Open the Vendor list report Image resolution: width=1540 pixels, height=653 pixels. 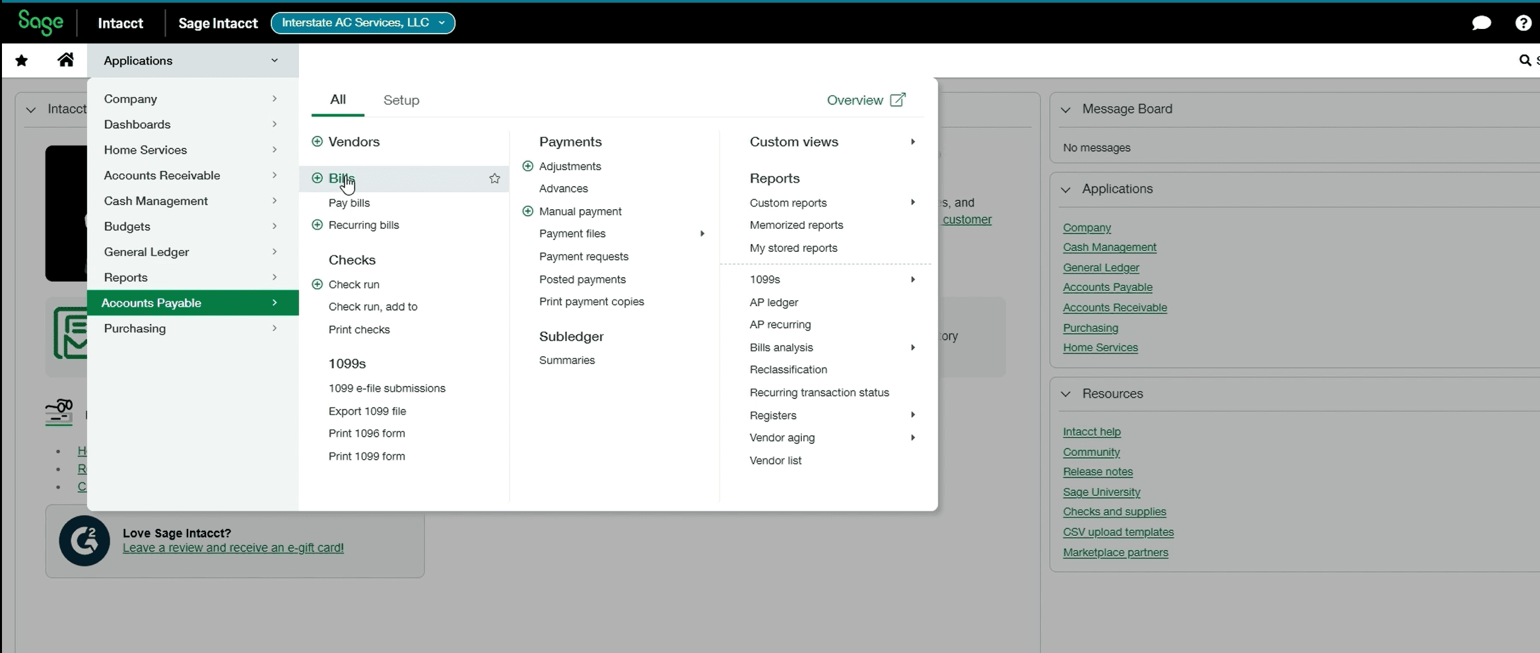coord(776,460)
